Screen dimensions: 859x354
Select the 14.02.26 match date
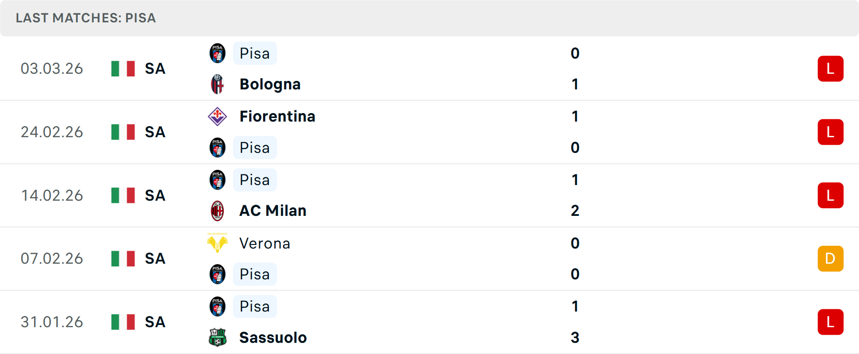pyautogui.click(x=52, y=195)
